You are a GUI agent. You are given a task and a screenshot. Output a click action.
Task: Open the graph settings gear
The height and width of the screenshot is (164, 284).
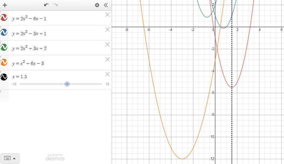point(97,5)
